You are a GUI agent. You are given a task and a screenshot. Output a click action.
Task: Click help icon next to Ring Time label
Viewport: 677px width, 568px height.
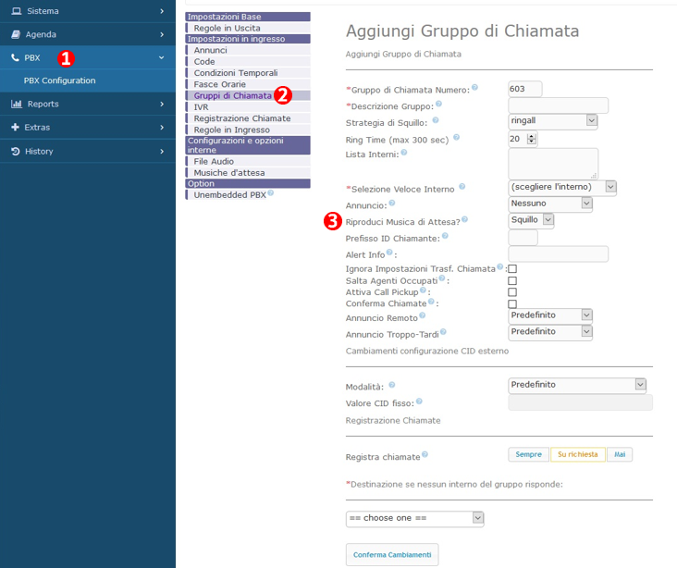tap(456, 137)
